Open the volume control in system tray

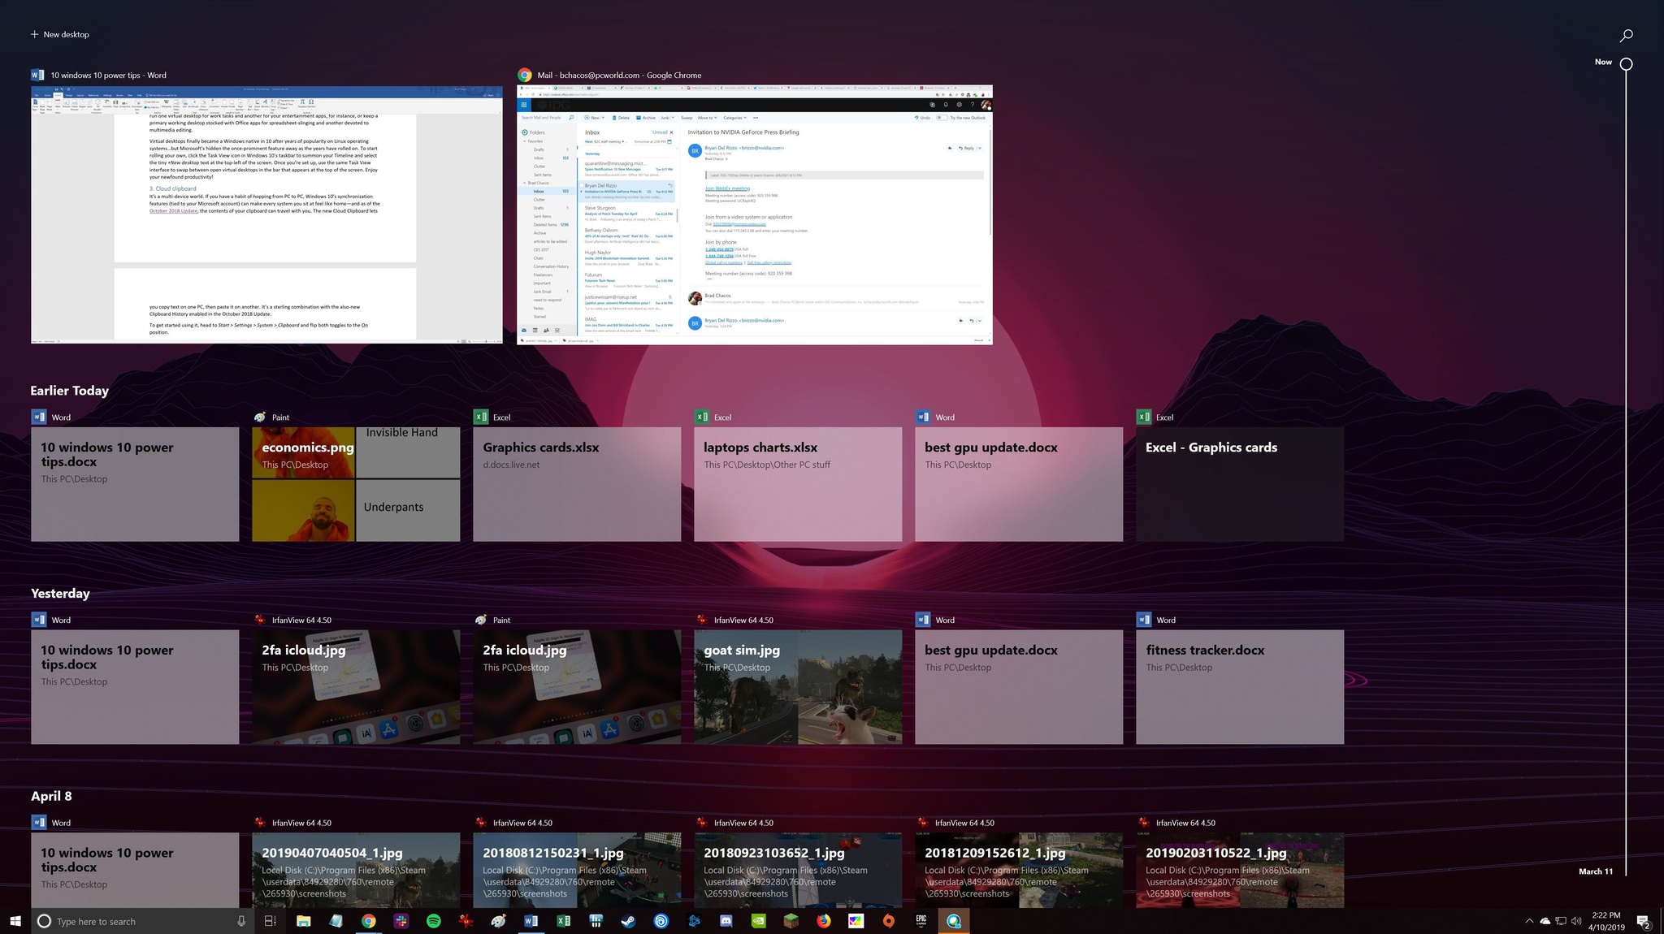click(x=1576, y=921)
